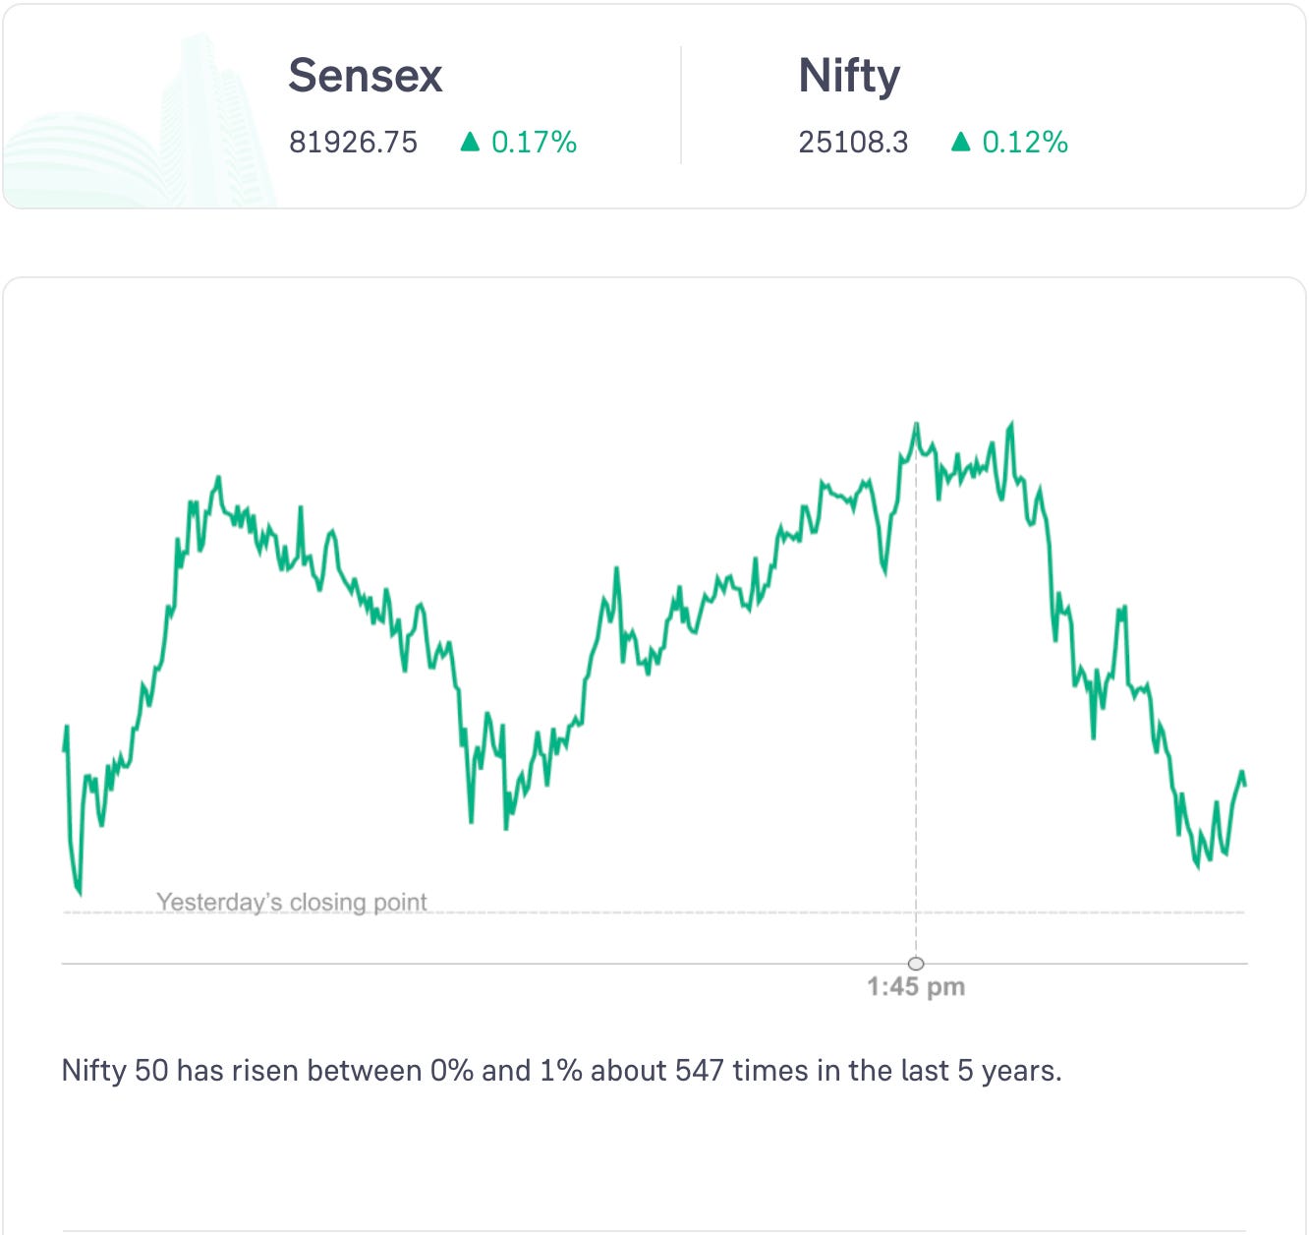
Task: Select the Sensex value 81926.75
Action: [353, 143]
